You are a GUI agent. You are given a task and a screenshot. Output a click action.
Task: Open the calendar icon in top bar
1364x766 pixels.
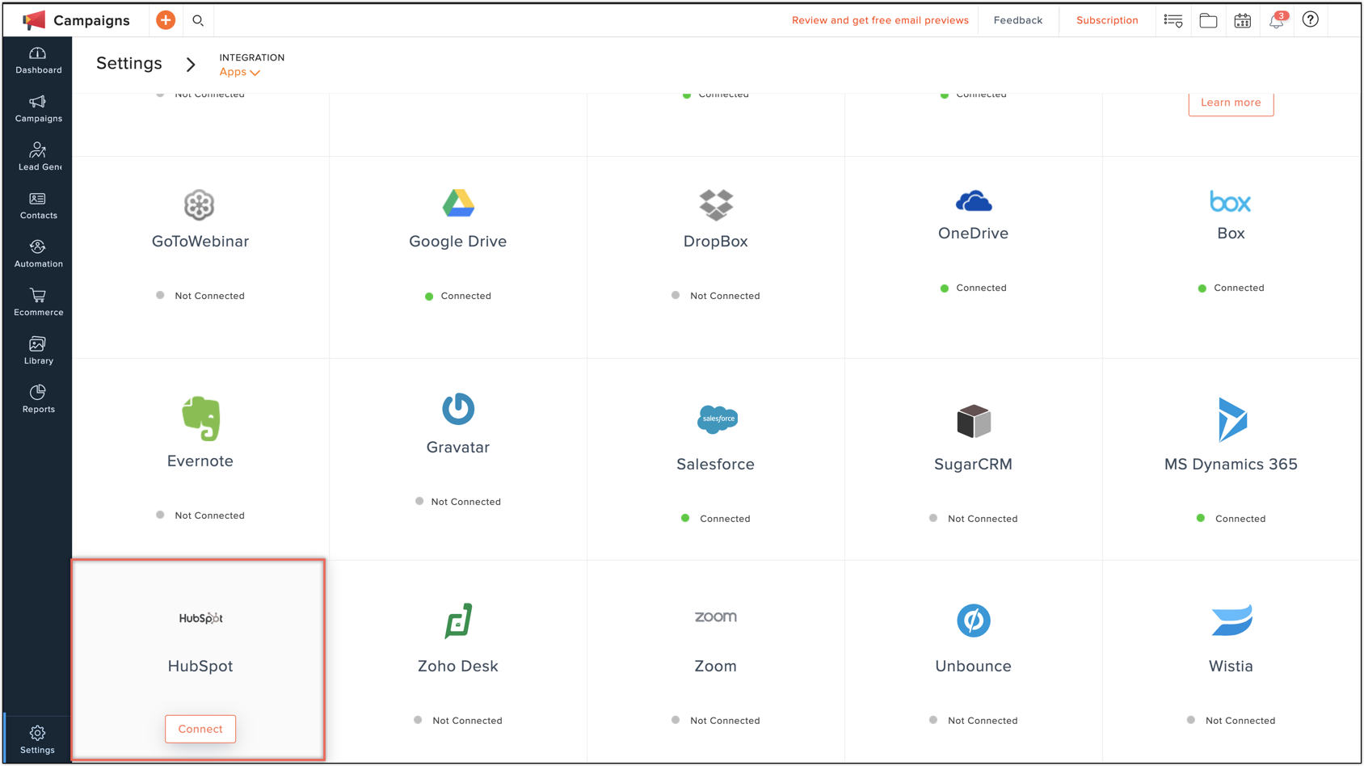(1243, 20)
